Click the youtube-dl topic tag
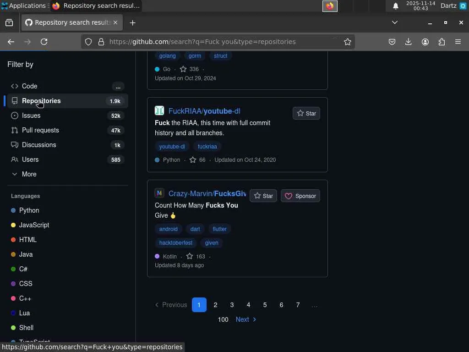The width and height of the screenshot is (469, 352). (172, 147)
